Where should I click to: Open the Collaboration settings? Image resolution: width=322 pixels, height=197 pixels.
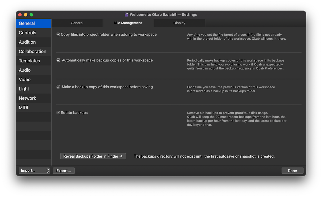32,51
